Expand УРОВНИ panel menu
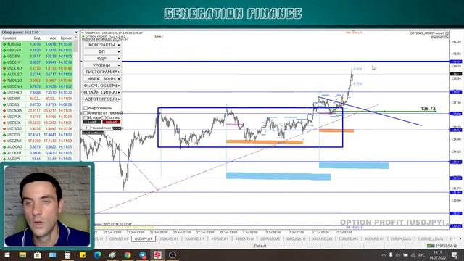Image resolution: width=464 pixels, height=261 pixels. pyautogui.click(x=102, y=65)
